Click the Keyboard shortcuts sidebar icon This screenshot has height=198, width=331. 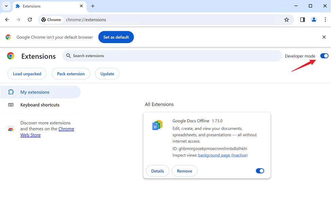[11, 105]
